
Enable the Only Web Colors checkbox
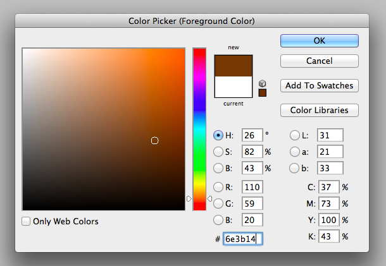pos(26,221)
